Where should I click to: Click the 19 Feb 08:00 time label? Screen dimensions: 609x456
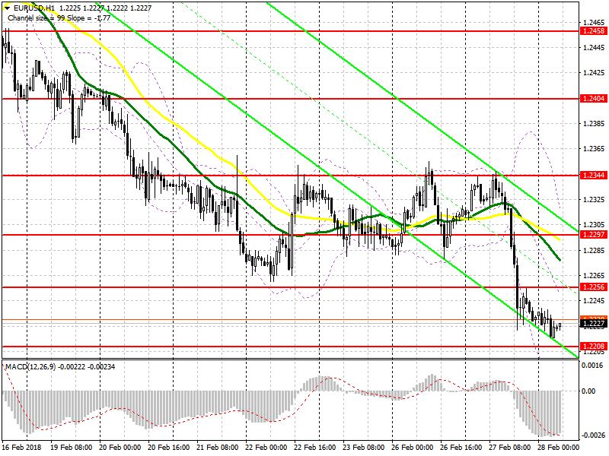[x=72, y=448]
